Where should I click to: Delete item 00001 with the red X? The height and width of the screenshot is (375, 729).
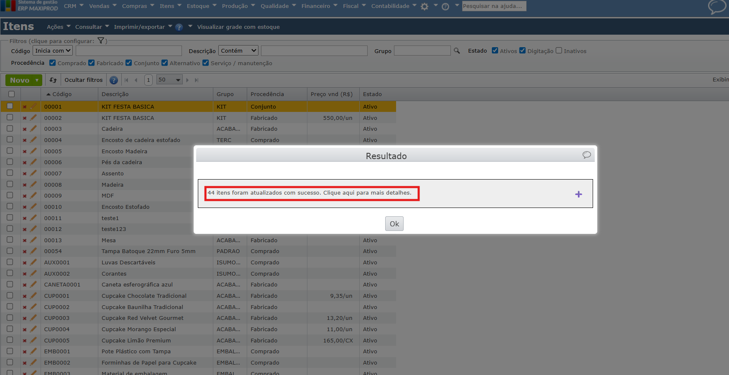(25, 107)
